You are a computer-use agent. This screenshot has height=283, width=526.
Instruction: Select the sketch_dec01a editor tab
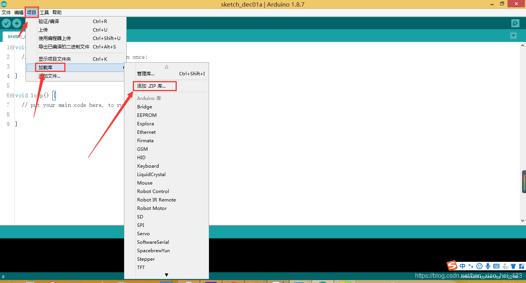coord(14,37)
